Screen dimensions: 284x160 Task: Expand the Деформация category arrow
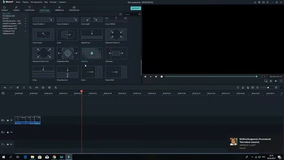pyautogui.click(x=26, y=26)
